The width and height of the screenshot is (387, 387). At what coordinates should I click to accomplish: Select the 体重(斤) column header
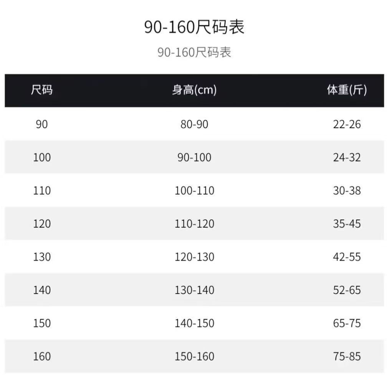(347, 91)
